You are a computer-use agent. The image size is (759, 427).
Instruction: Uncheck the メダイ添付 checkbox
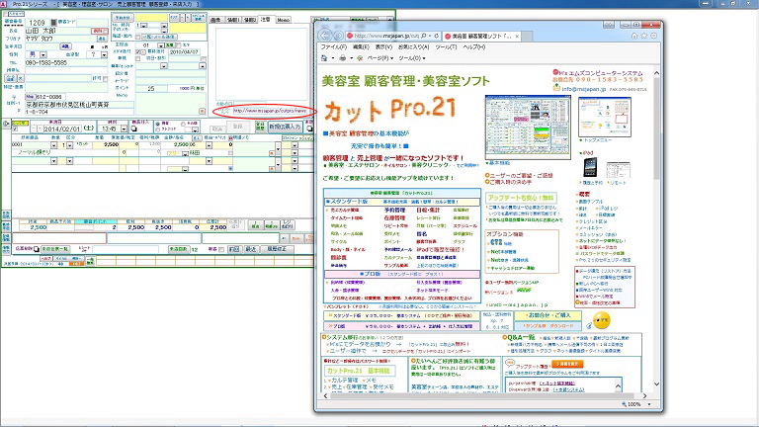point(138,51)
